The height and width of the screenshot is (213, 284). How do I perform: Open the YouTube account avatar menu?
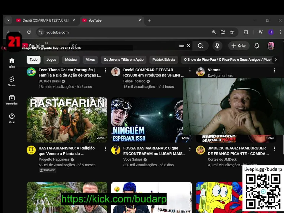click(271, 46)
